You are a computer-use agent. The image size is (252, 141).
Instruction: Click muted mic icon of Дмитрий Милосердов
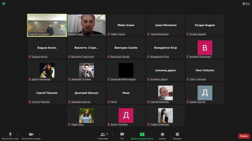[x=109, y=79]
